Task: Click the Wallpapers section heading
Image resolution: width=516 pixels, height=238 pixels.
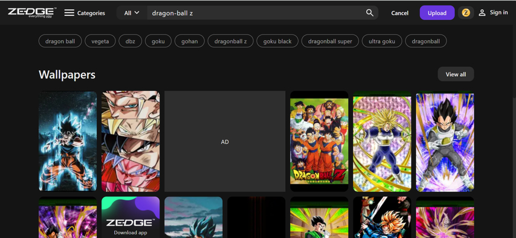Action: click(67, 74)
